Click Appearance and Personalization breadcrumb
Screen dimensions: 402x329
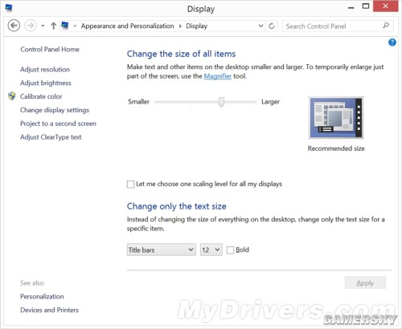(127, 26)
